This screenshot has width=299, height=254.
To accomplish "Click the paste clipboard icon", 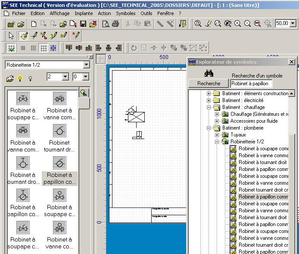I will (148, 24).
